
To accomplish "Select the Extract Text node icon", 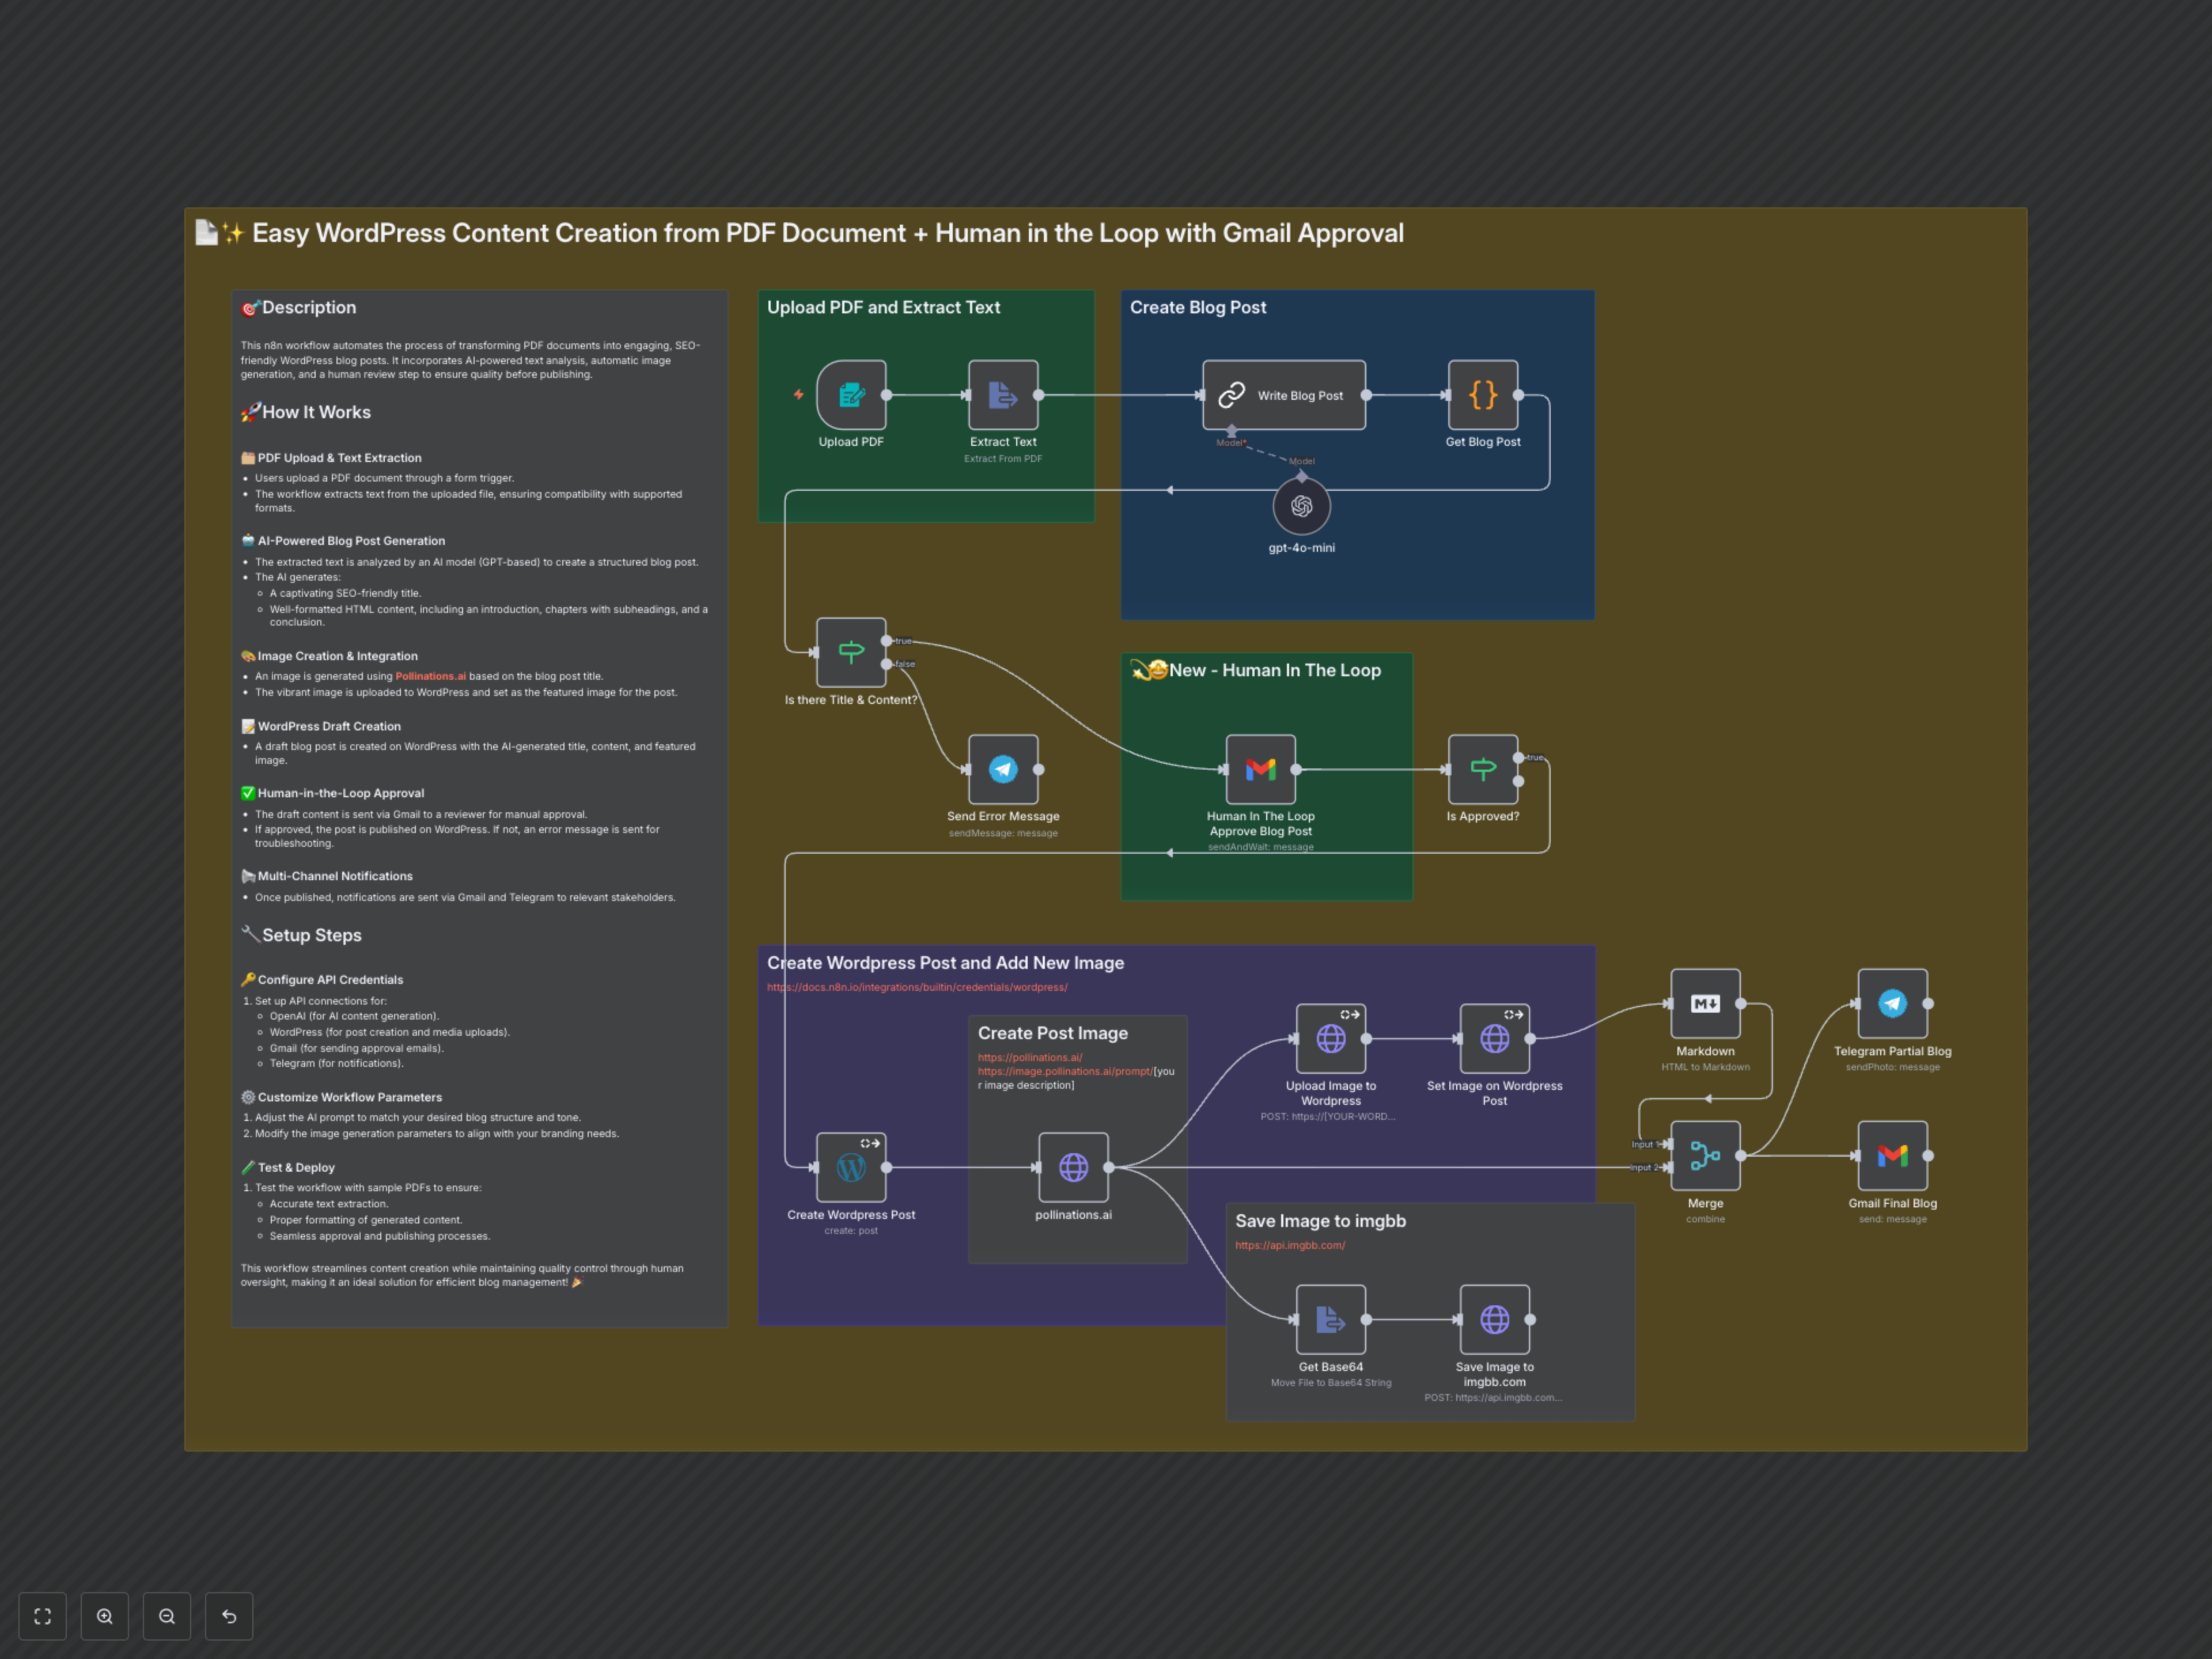I will coord(1003,395).
